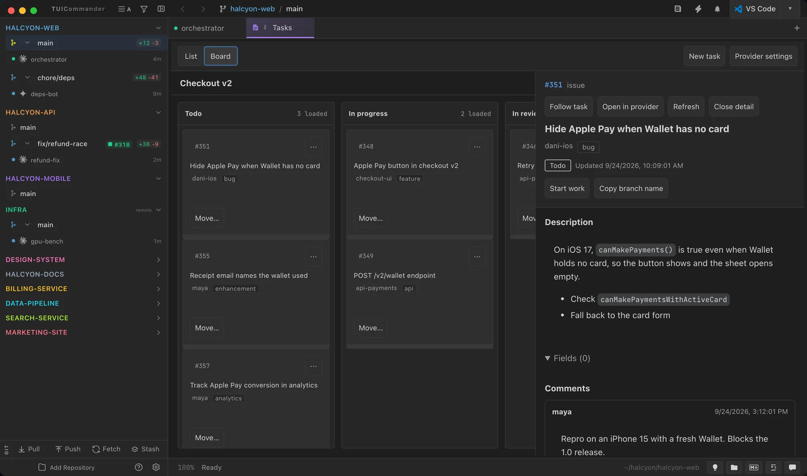807x476 pixels.
Task: Click Move... on card #349
Action: (370, 328)
